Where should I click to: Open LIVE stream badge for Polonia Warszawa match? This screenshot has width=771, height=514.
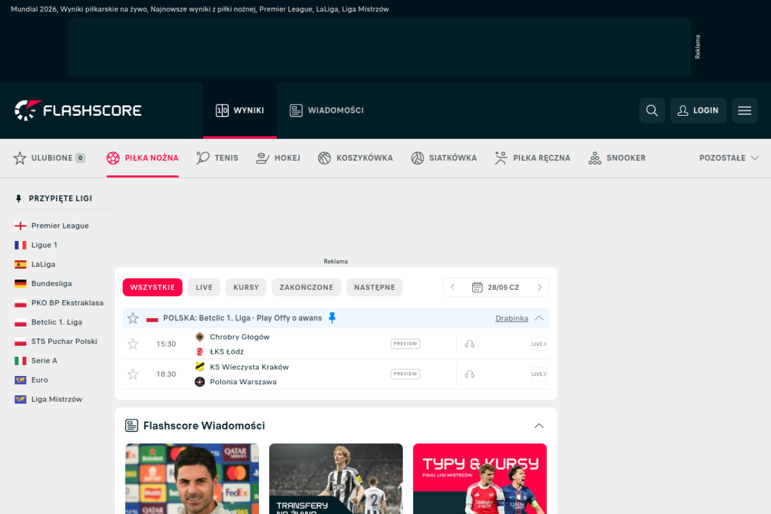[x=539, y=374]
